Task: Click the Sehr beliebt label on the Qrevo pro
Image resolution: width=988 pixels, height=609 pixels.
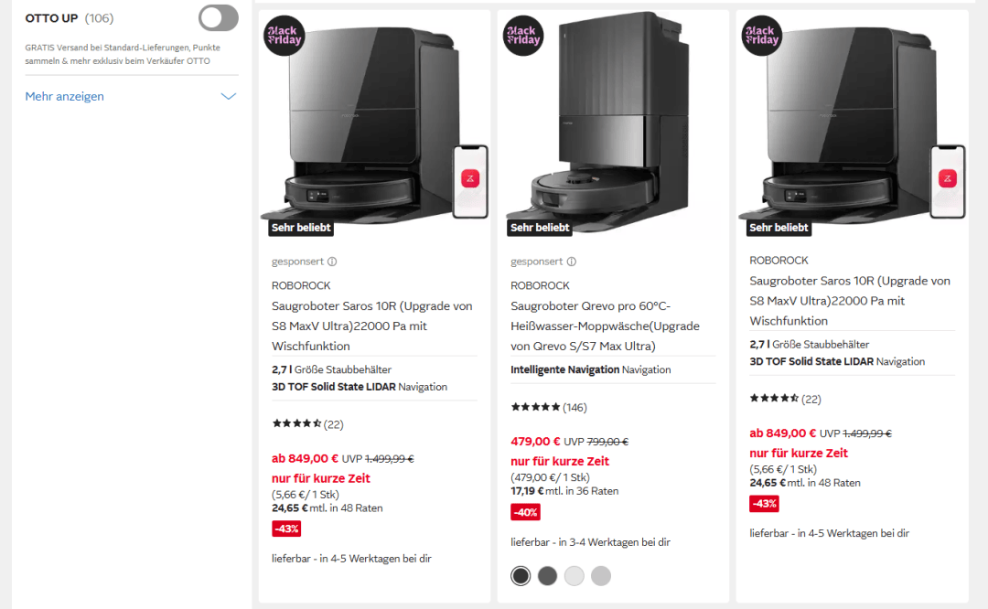Action: pos(540,228)
